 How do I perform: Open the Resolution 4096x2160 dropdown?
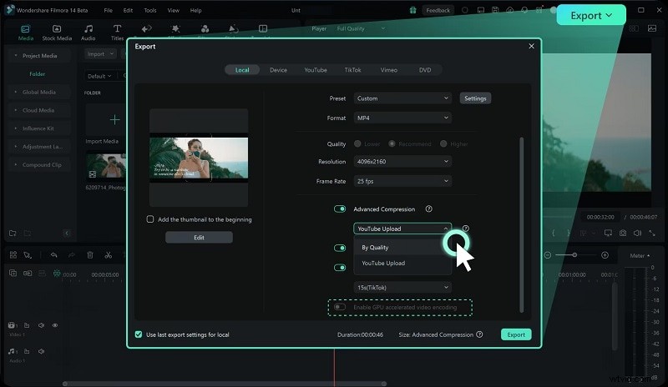(402, 162)
